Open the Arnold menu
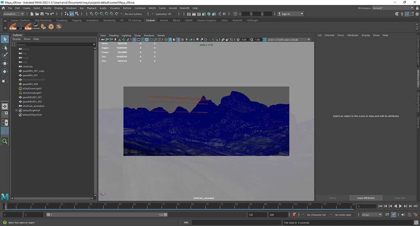 point(172,8)
